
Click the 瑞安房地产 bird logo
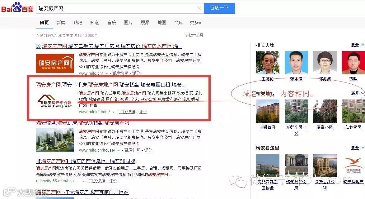click(353, 166)
